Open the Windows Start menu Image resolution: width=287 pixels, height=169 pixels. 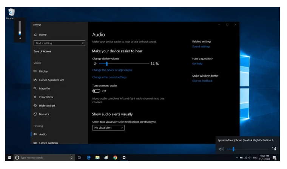pos(9,158)
